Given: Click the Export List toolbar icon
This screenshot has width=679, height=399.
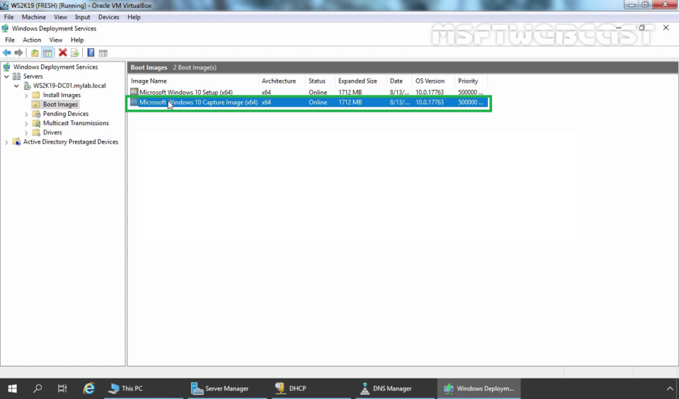Looking at the screenshot, I should 75,53.
